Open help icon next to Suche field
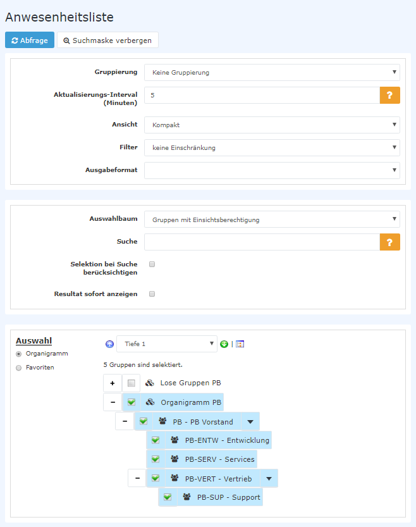The height and width of the screenshot is (527, 416). point(389,242)
